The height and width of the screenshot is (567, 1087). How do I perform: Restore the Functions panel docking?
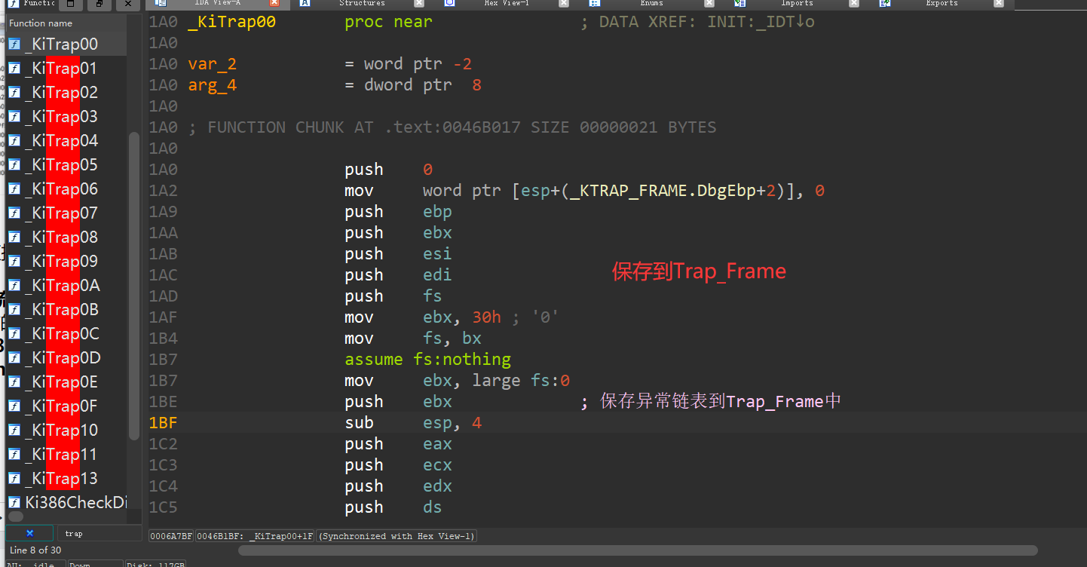click(99, 4)
